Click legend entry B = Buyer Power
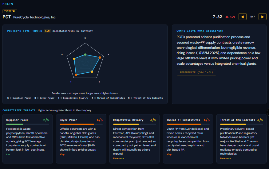269x169 pixels. 45,98
